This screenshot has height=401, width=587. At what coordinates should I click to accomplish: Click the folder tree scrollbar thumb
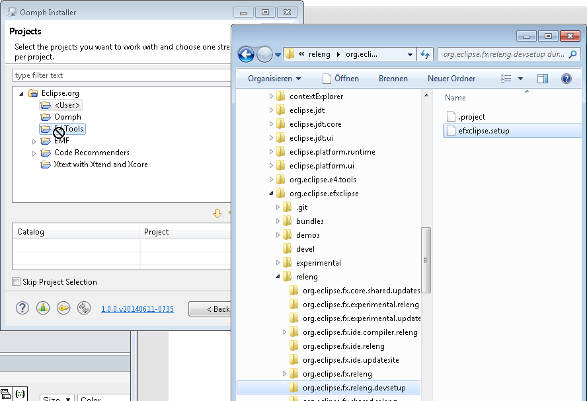pos(426,260)
